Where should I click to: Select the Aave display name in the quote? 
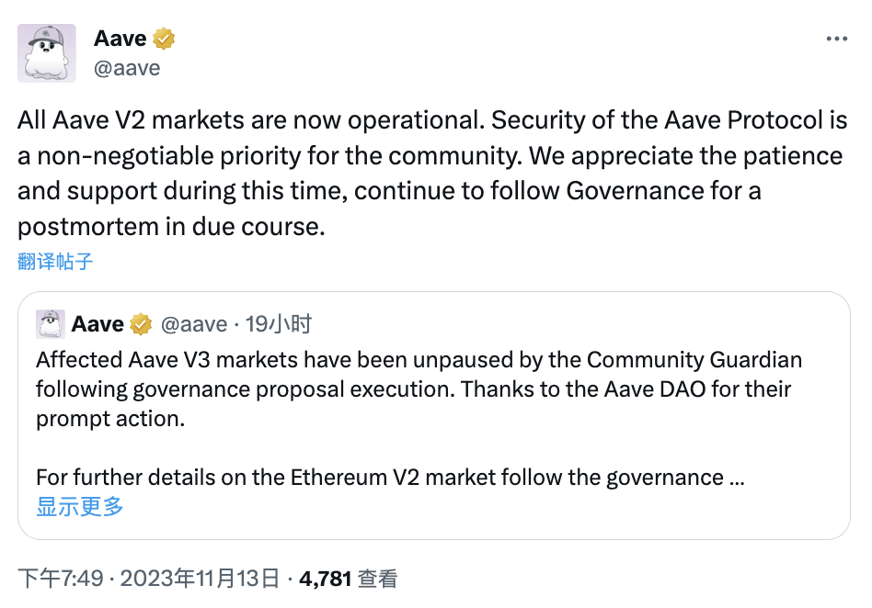click(x=98, y=323)
